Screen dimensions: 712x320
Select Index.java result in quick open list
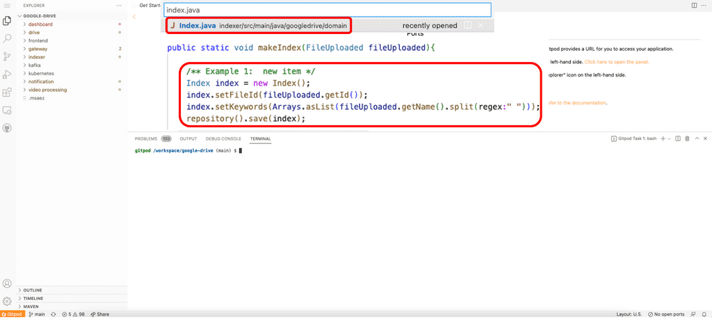258,26
